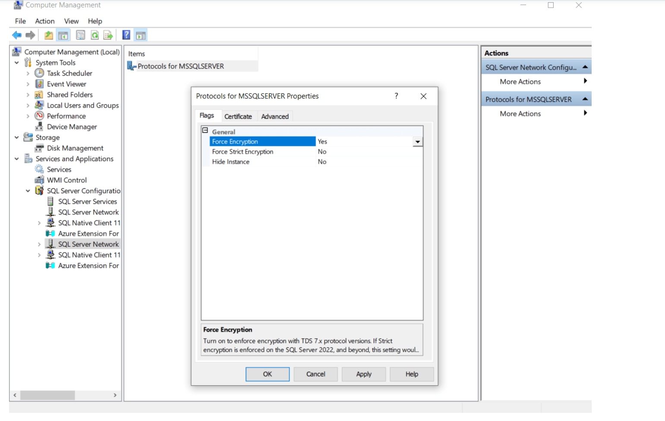
Task: Toggle the Show/Hide Action Pane icon
Action: [141, 35]
